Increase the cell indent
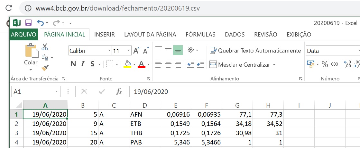Image resolution: width=360 pixels, height=148 pixels. tap(200, 64)
